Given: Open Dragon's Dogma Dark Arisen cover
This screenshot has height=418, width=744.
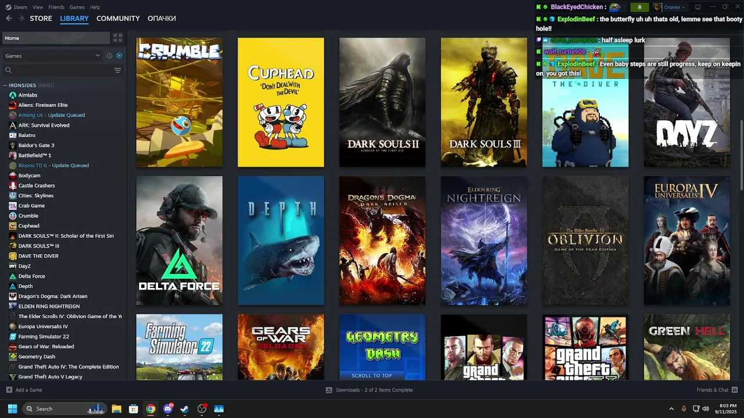Looking at the screenshot, I should point(382,240).
